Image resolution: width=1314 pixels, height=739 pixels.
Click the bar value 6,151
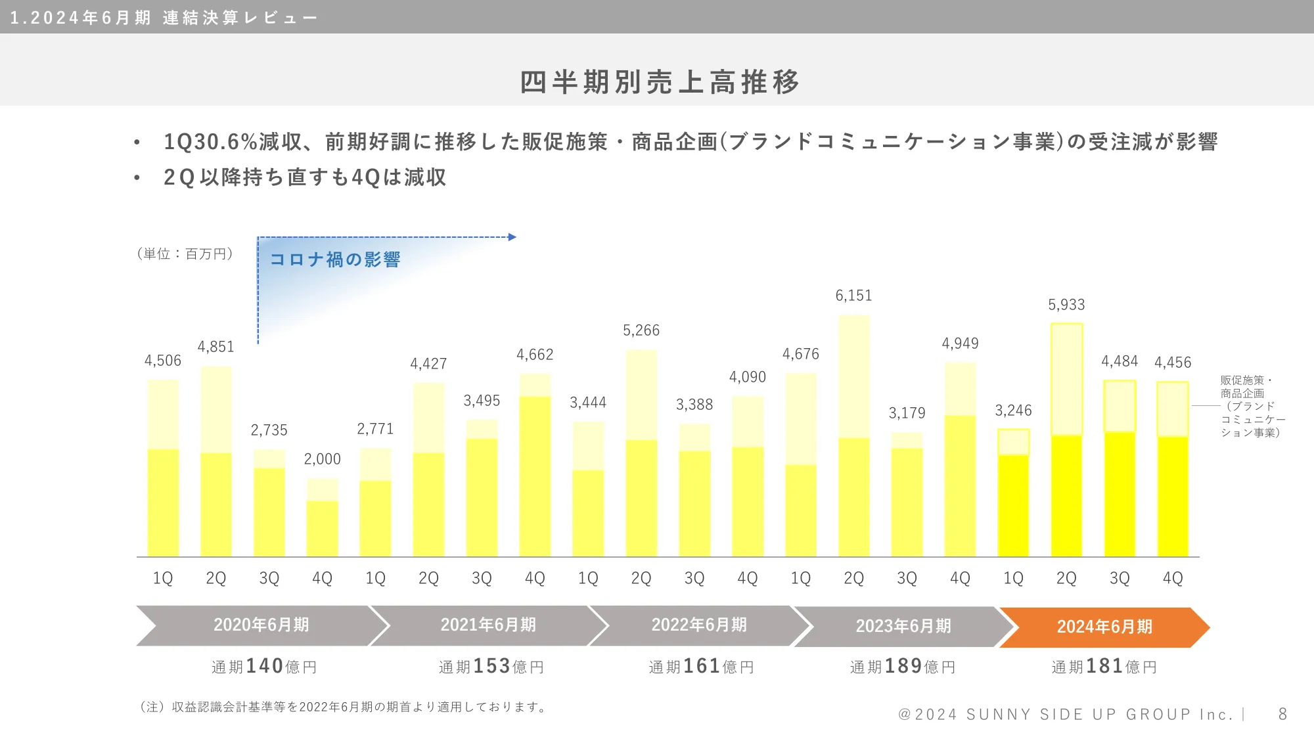854,296
